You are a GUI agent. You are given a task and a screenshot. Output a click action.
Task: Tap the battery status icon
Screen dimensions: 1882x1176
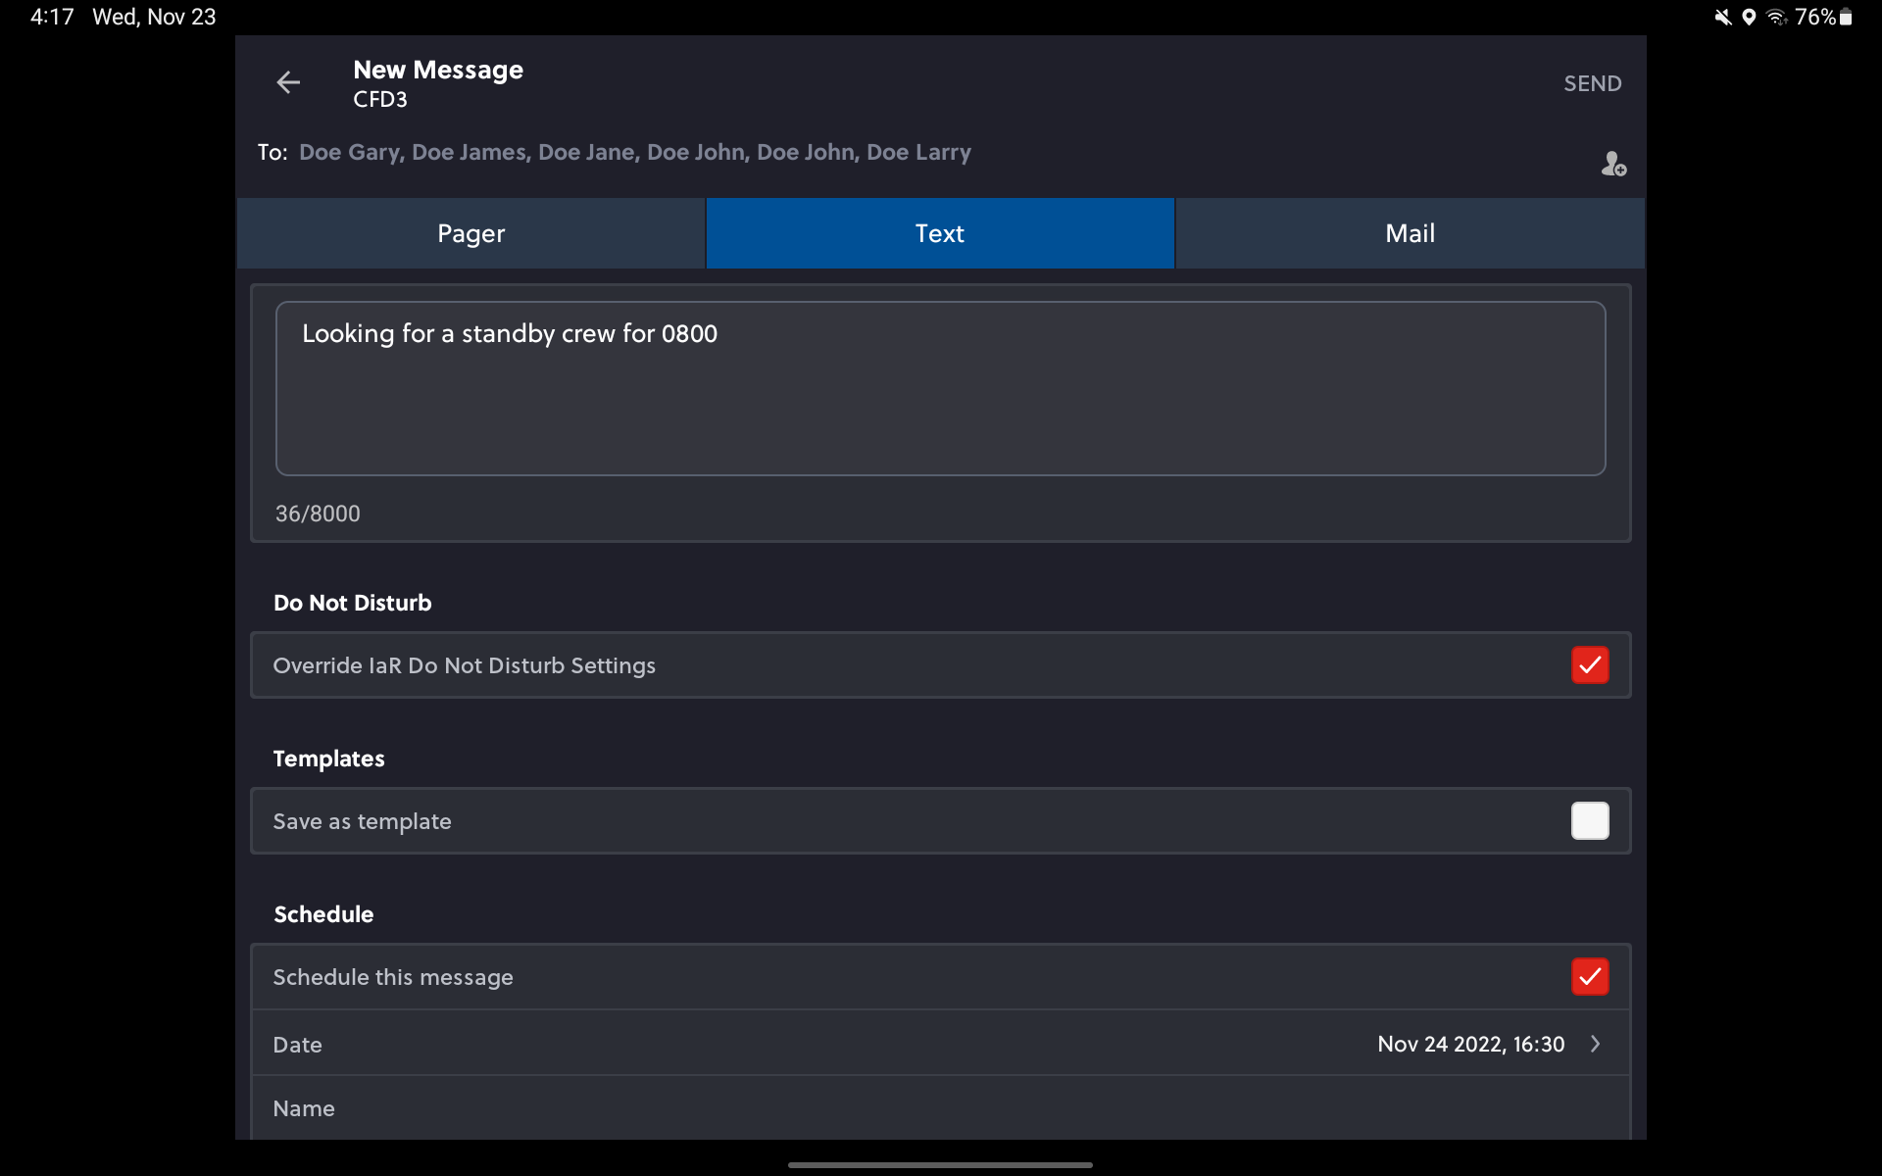point(1846,17)
